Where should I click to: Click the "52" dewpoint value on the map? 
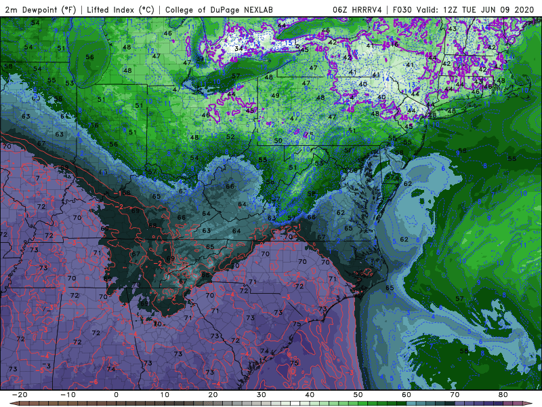[x=230, y=137]
